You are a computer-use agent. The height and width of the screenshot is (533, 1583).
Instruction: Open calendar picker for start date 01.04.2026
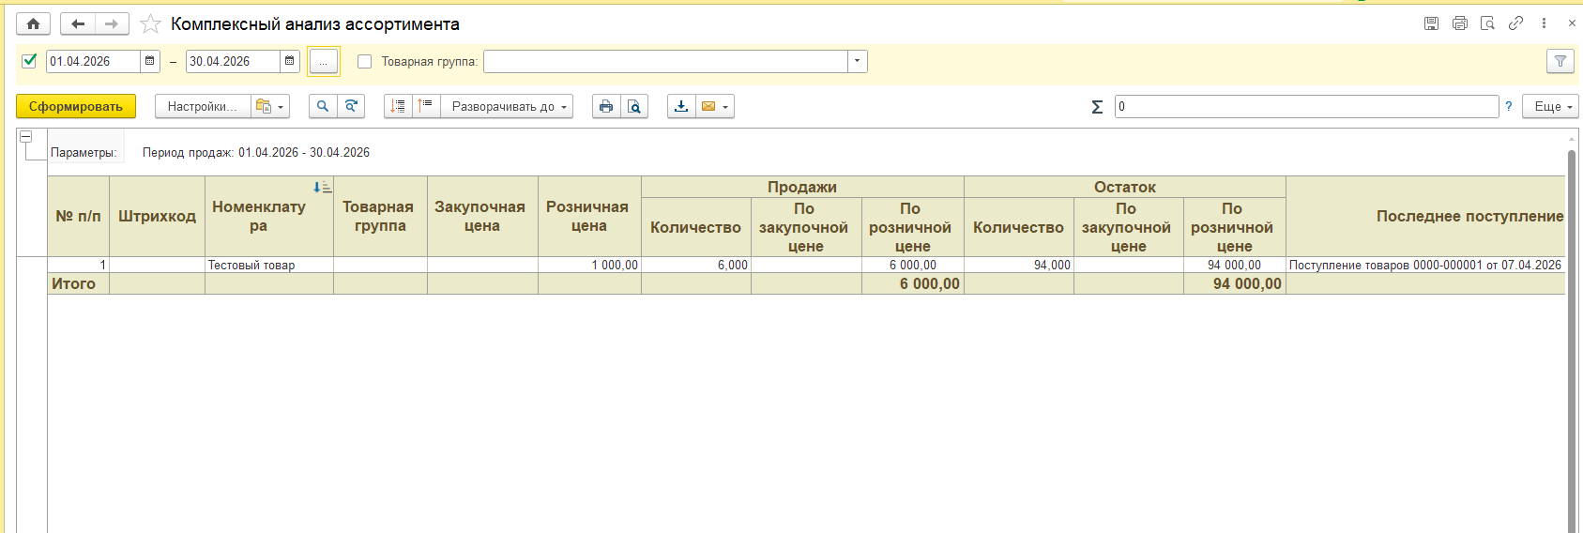(150, 61)
